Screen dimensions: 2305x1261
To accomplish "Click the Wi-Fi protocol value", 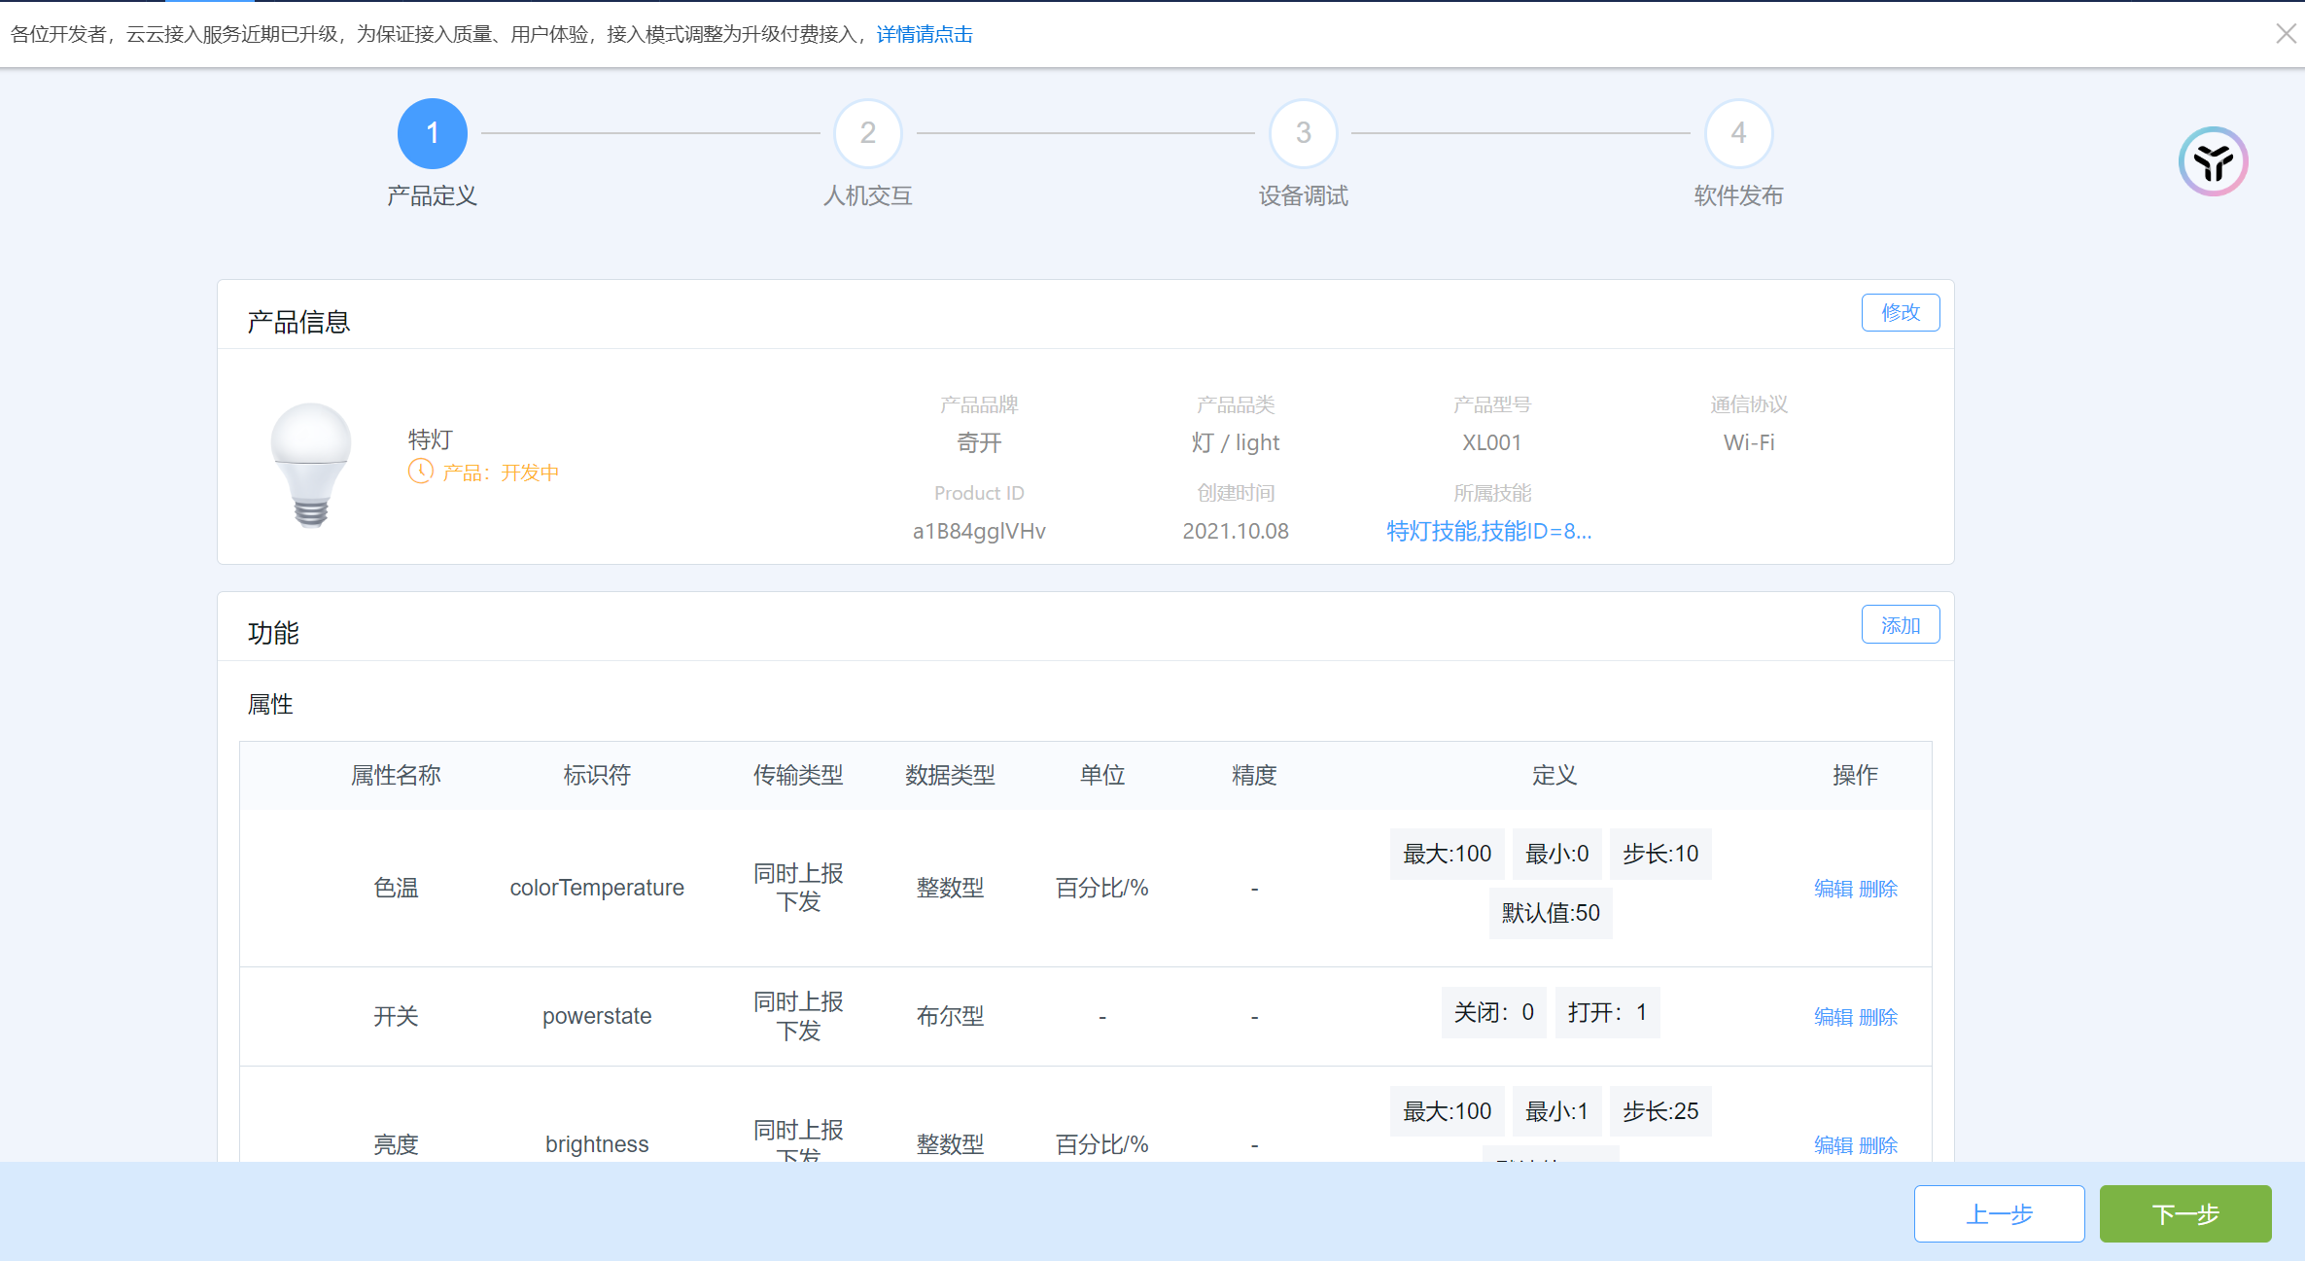I will tap(1749, 442).
